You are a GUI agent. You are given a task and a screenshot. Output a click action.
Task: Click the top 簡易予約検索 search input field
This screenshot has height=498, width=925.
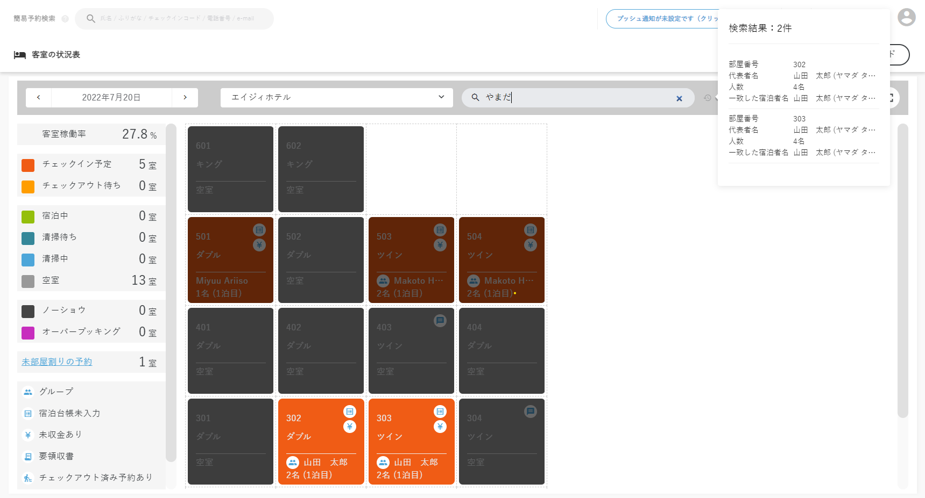[x=178, y=19]
